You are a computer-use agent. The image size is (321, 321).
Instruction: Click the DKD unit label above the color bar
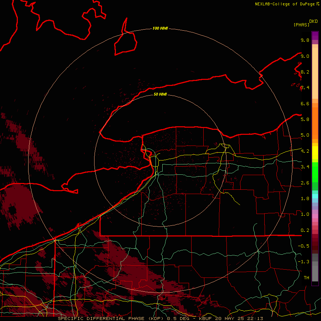pyautogui.click(x=313, y=21)
